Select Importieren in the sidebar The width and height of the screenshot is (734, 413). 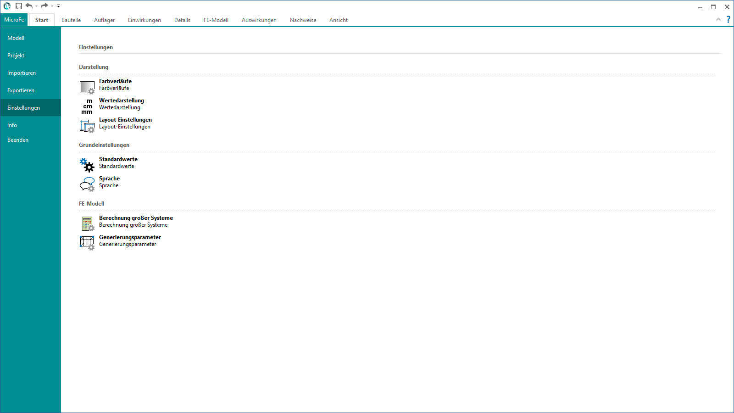31,73
